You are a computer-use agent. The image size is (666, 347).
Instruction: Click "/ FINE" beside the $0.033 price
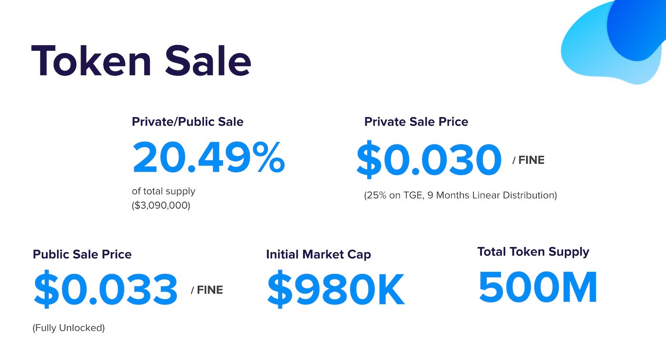coord(207,290)
